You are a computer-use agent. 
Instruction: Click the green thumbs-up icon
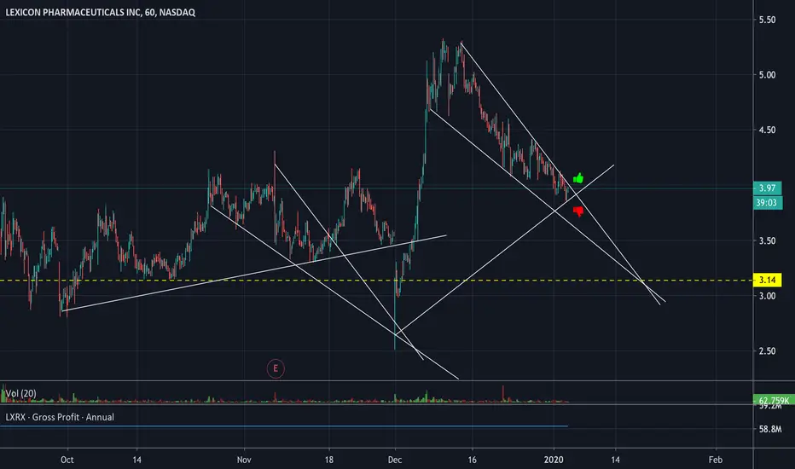pos(578,178)
